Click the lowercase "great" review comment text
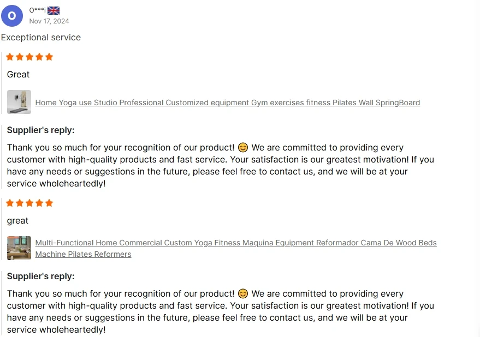The image size is (480, 337). (x=17, y=220)
